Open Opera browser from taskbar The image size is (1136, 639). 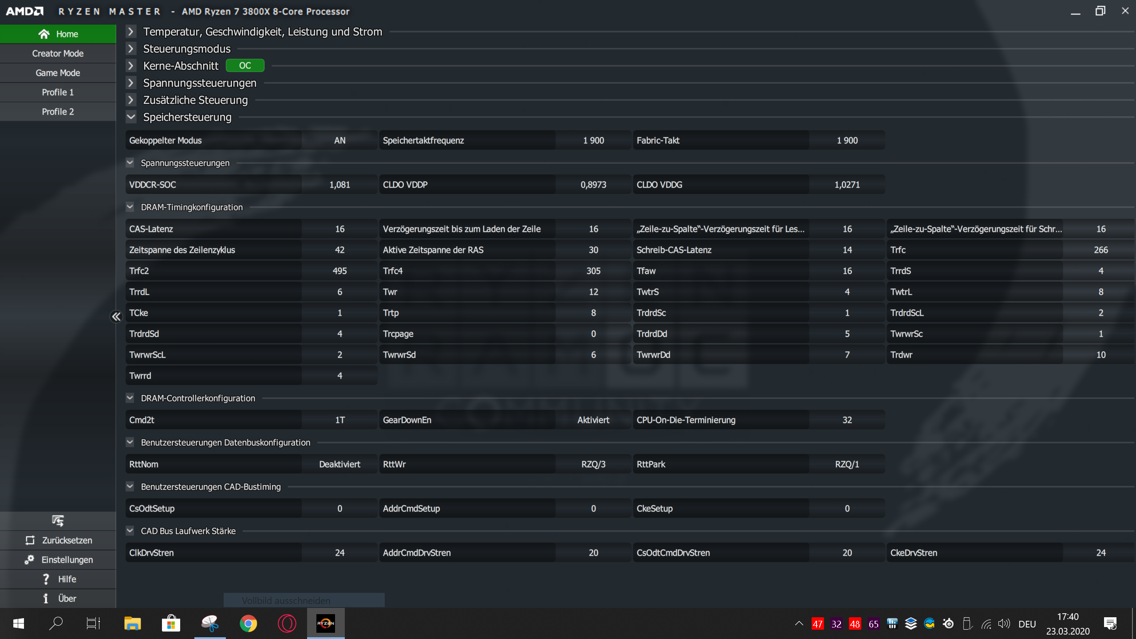[x=287, y=623]
